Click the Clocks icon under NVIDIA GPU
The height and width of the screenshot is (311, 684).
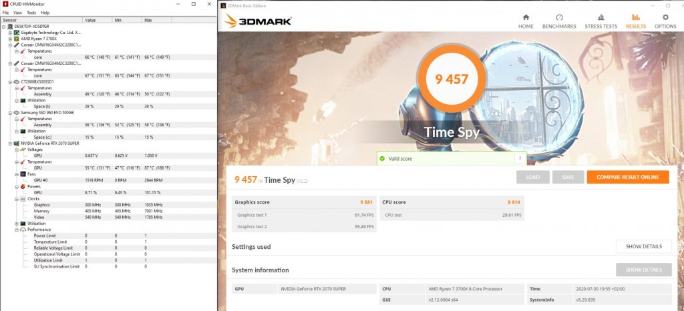[x=23, y=199]
